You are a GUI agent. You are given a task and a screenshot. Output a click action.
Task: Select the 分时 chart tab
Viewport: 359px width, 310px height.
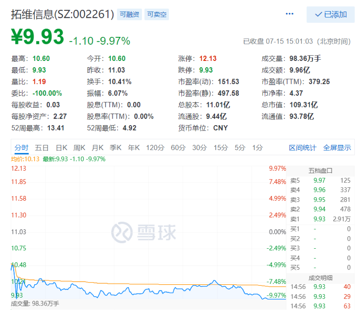(21, 148)
